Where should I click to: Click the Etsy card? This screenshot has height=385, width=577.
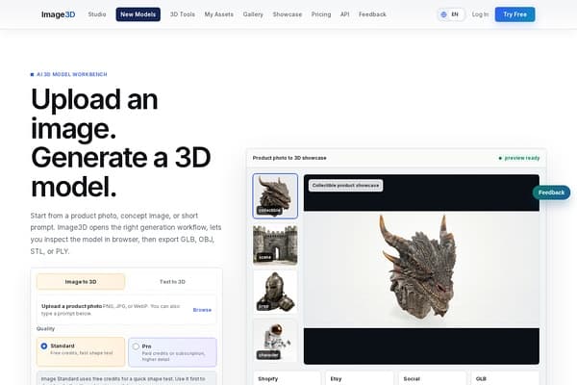[360, 378]
